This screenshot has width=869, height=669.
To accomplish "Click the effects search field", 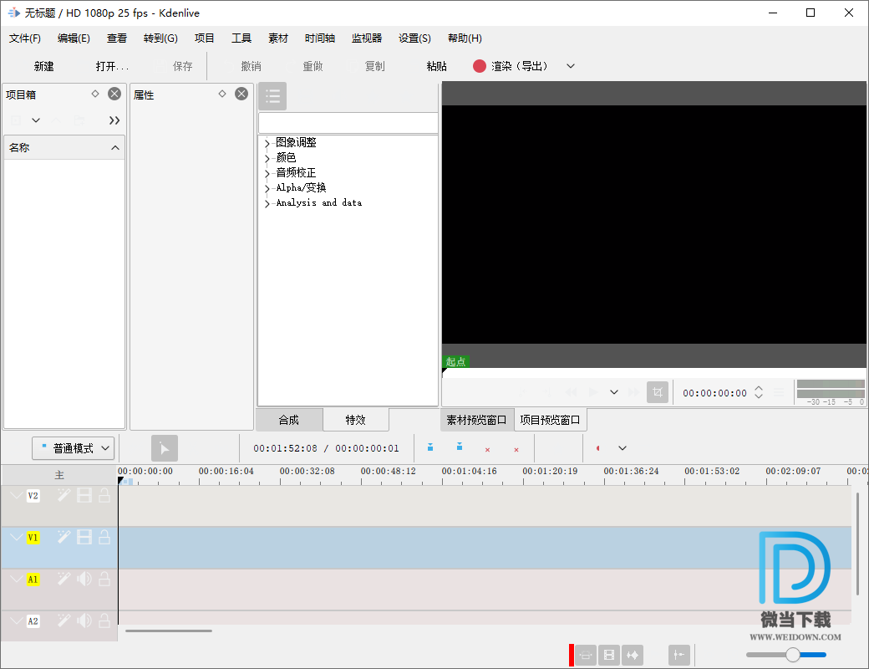I will (348, 123).
